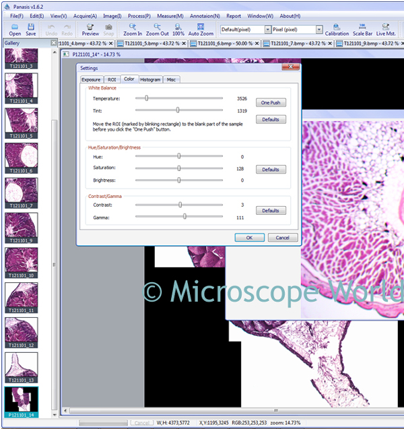Image resolution: width=404 pixels, height=429 pixels.
Task: Select the T121101_13 gallery thumbnail
Action: (22, 368)
